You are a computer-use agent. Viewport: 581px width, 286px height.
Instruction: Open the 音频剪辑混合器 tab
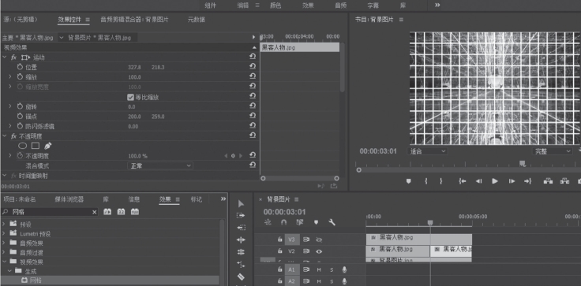point(134,20)
